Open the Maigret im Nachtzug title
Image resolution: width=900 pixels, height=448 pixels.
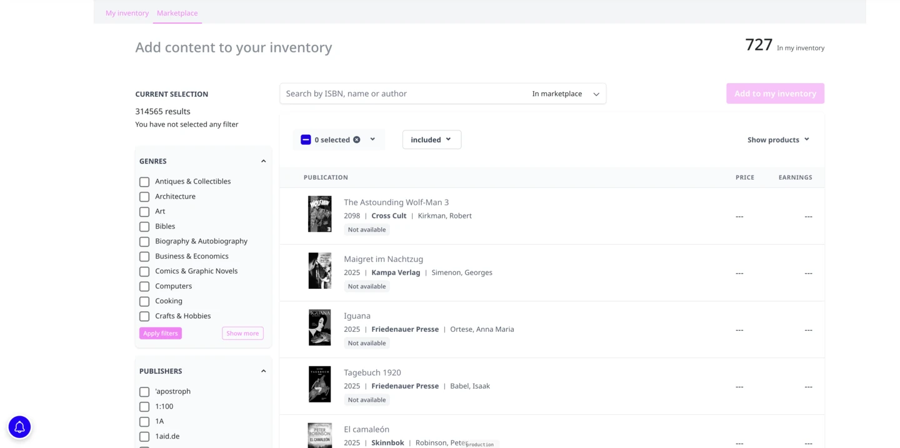383,259
